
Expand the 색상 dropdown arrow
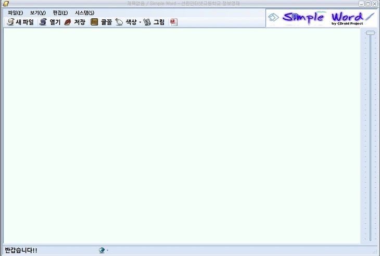[140, 22]
